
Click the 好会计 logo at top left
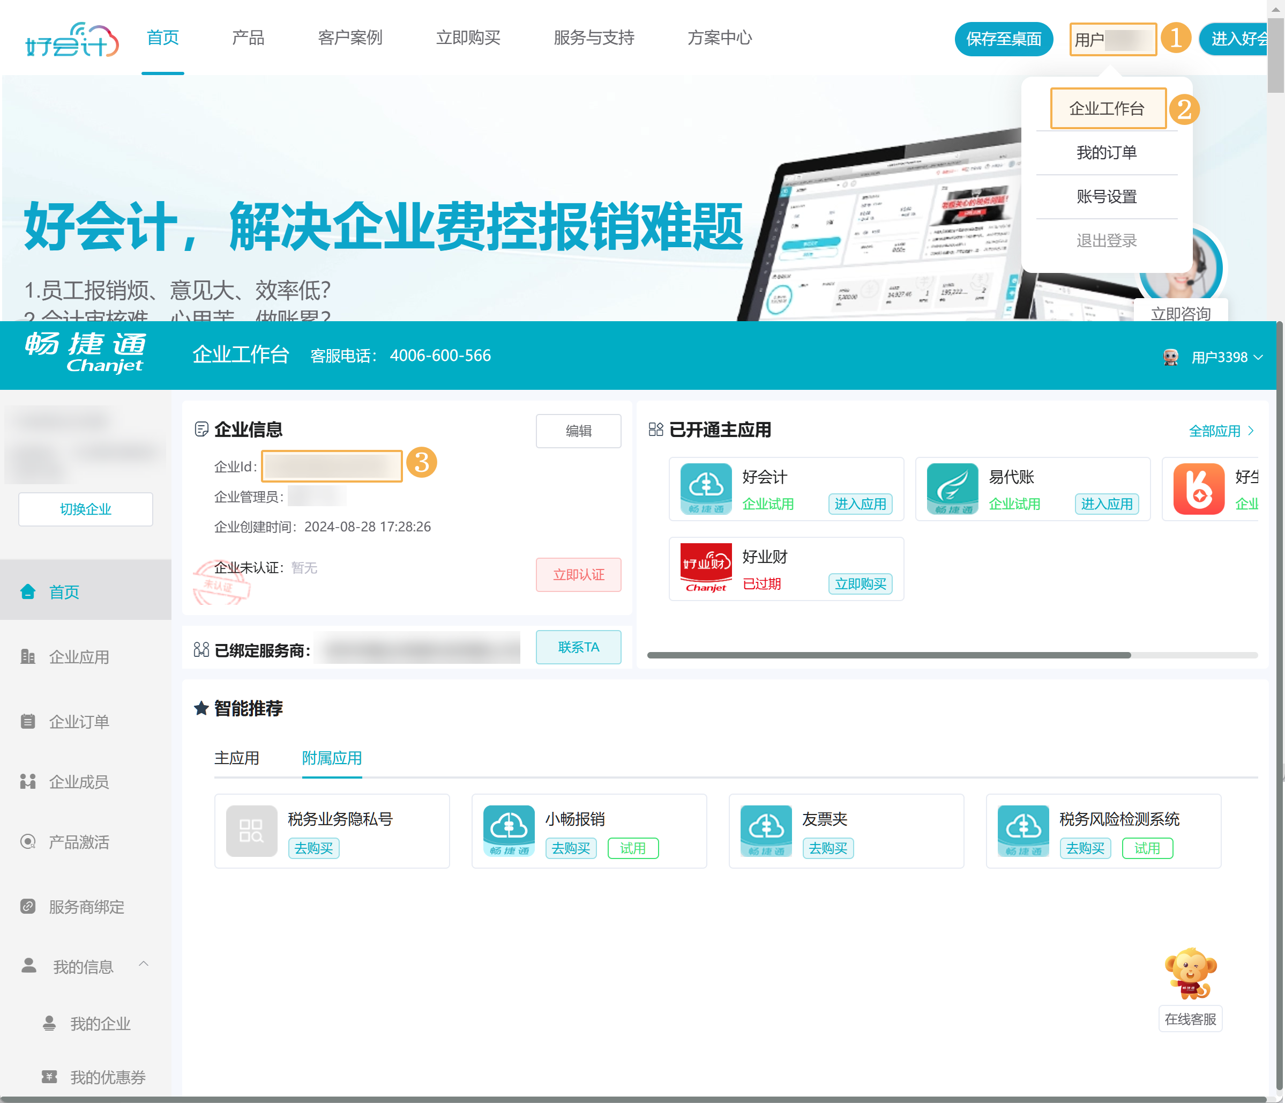[71, 40]
